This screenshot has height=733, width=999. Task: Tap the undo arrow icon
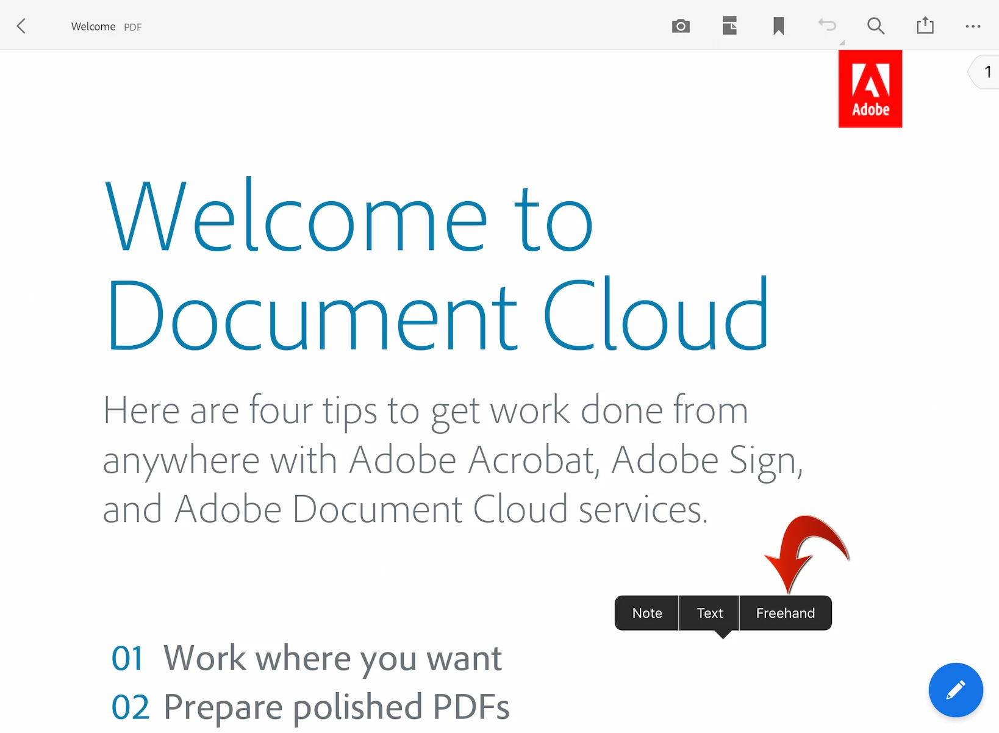[827, 25]
